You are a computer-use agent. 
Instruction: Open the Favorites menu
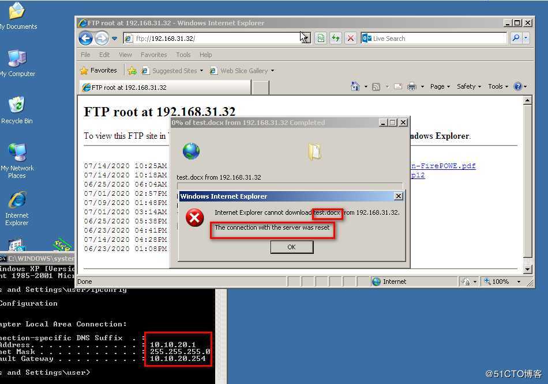tap(154, 55)
